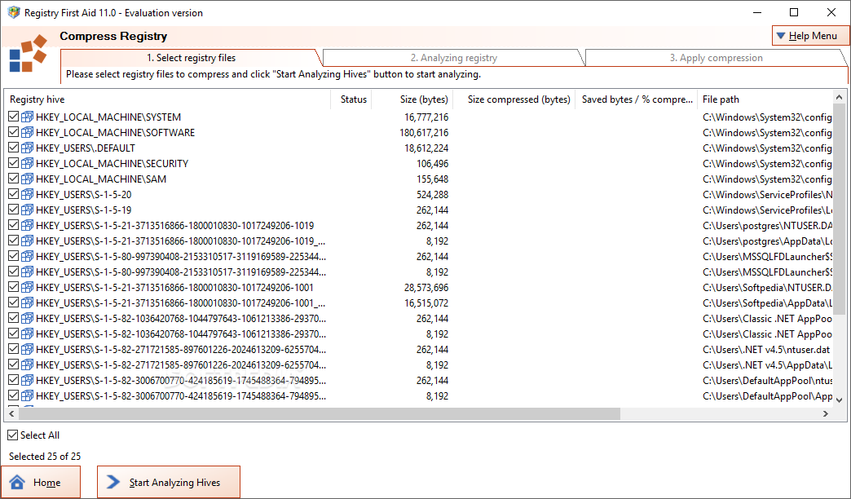
Task: Click the horizontal scrollbar left arrow
Action: coord(12,413)
